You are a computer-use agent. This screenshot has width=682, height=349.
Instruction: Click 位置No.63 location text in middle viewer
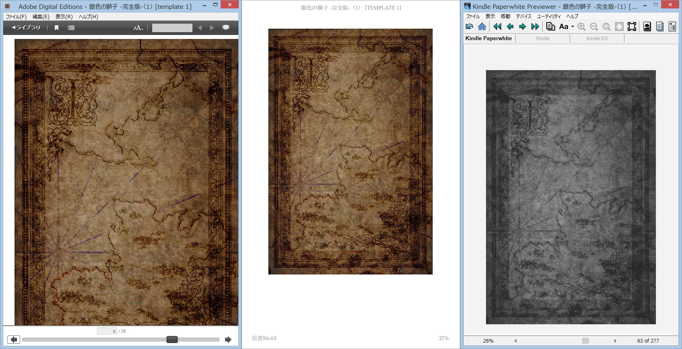264,338
